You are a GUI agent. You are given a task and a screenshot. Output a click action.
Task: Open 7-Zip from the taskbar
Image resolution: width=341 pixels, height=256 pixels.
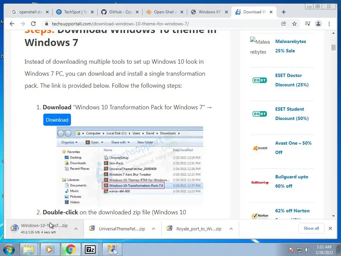tap(91, 249)
